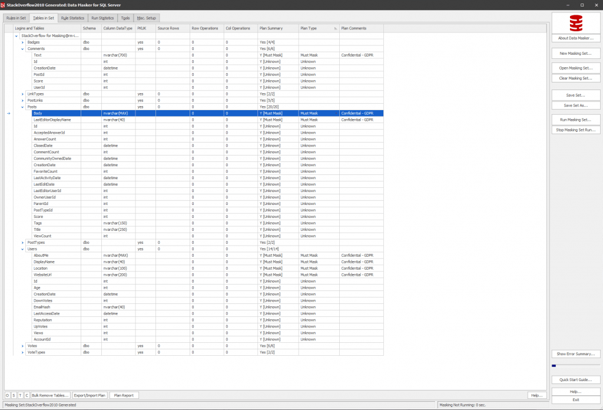Collapse the StackOverflow for Masking root node
Viewport: 603px width, 410px height.
16,36
